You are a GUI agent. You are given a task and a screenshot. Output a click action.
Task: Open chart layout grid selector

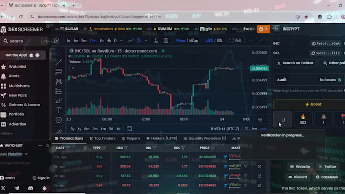(166, 41)
